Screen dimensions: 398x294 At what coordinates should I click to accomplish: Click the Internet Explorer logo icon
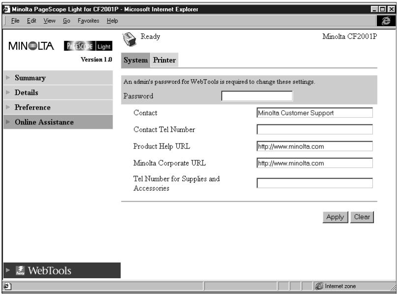pos(386,21)
